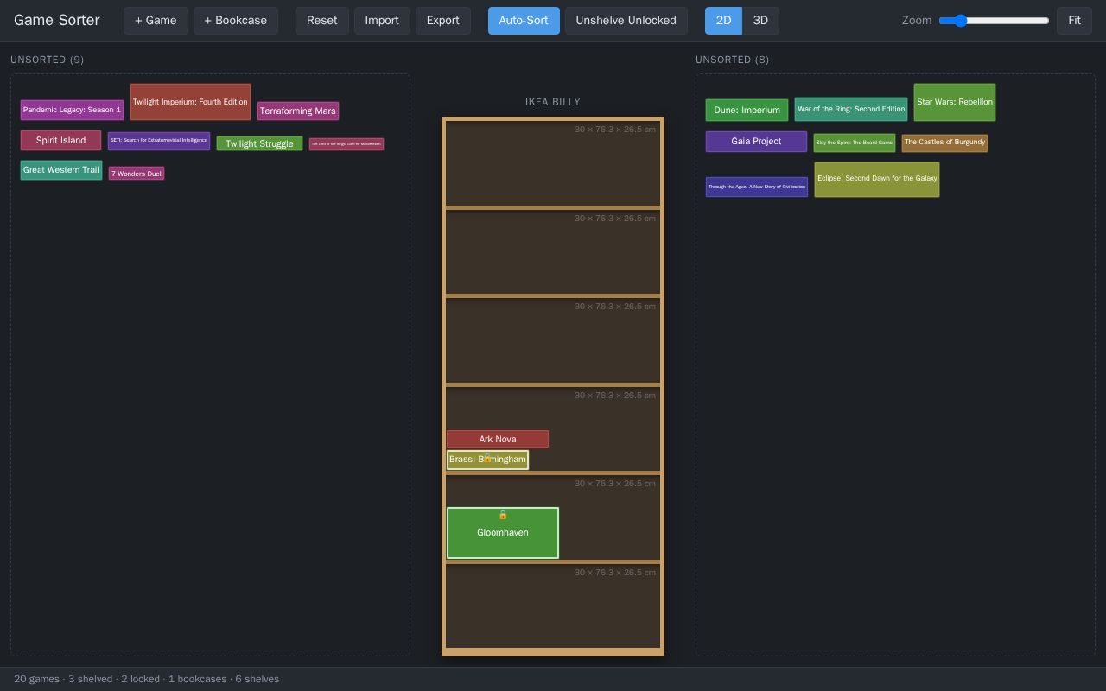Click the lock icon on Gloomhaven

click(x=503, y=515)
